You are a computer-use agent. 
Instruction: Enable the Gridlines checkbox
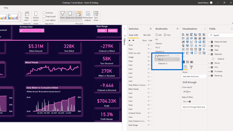tap(44, 13)
